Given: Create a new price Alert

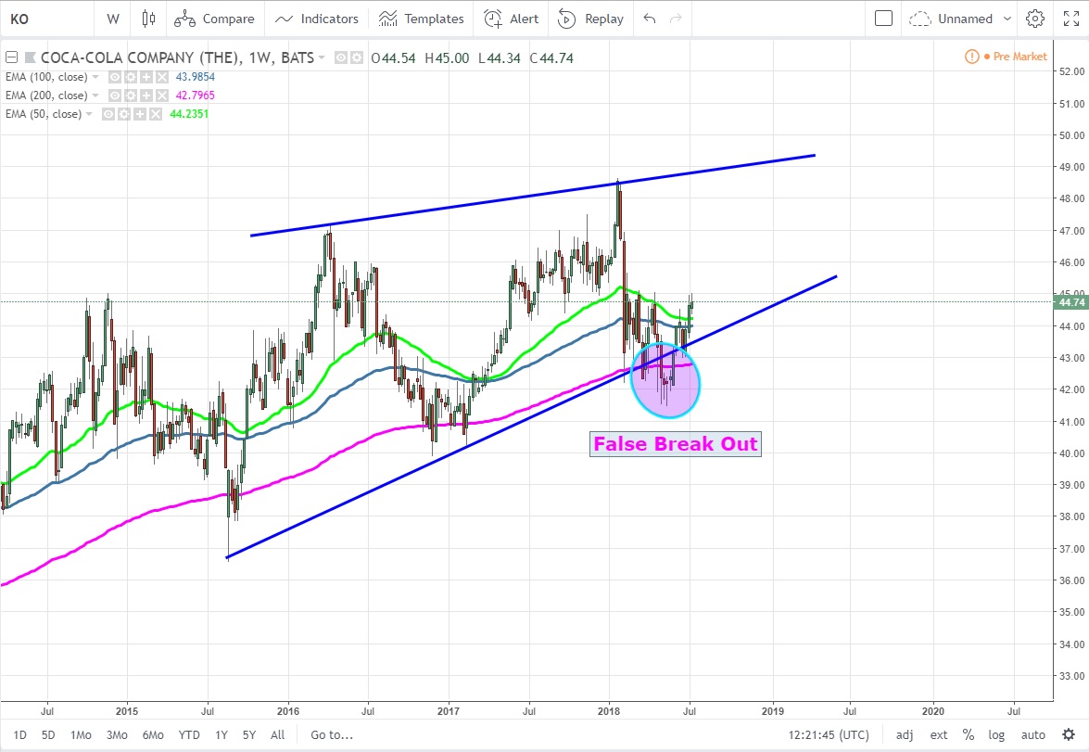Looking at the screenshot, I should [x=512, y=19].
